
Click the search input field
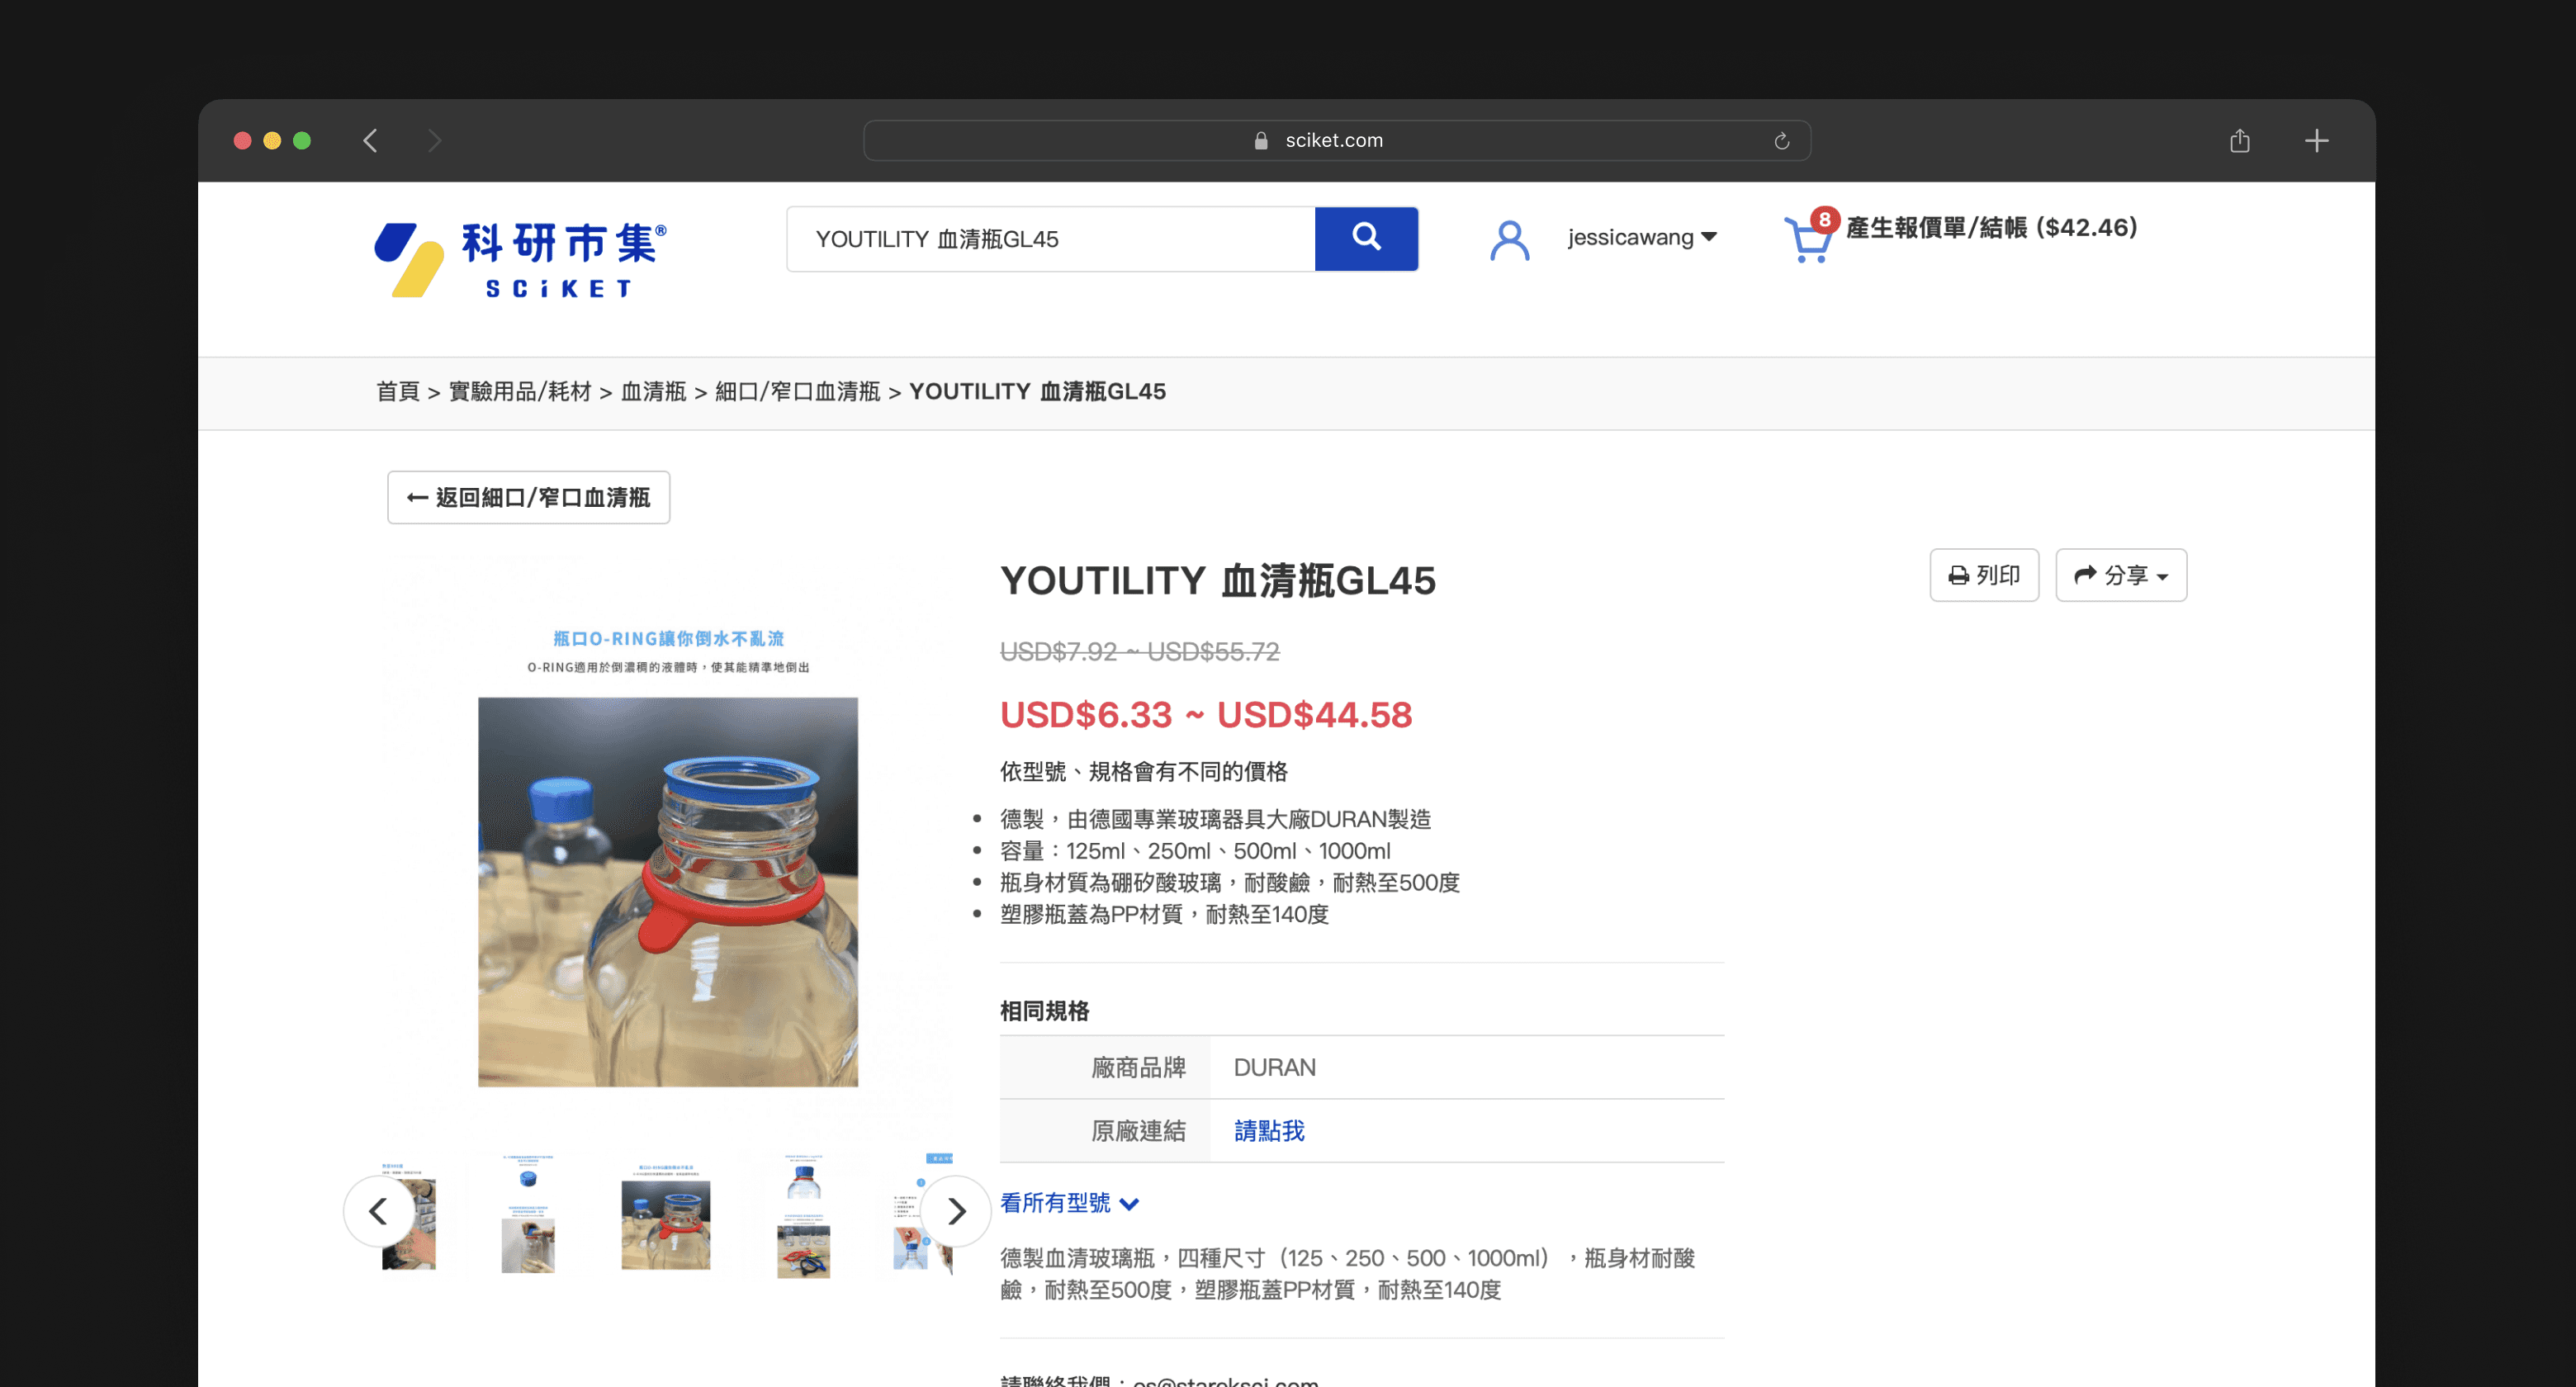(1050, 239)
